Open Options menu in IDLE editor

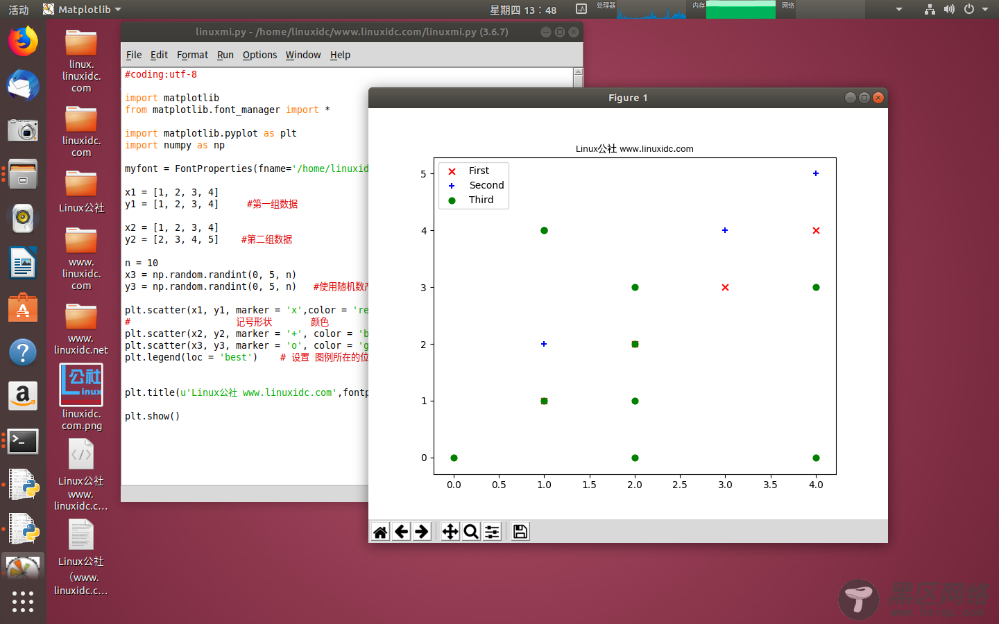tap(259, 55)
